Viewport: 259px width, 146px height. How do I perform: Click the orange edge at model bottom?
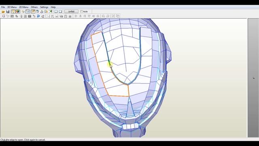[x=119, y=96]
